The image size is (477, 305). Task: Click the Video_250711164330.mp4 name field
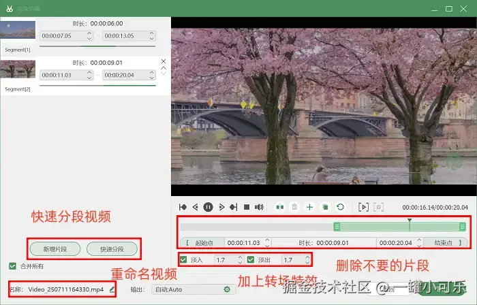66,289
